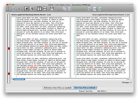Viewport: 139px width, 100px height.
Task: Click line number 33 in the right pane gutter
Action: (x=75, y=74)
